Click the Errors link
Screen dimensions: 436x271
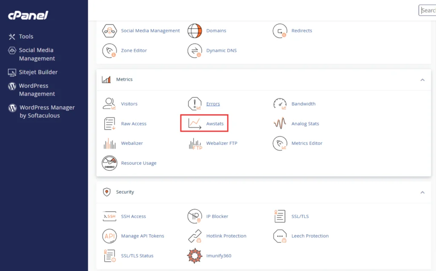tap(213, 104)
